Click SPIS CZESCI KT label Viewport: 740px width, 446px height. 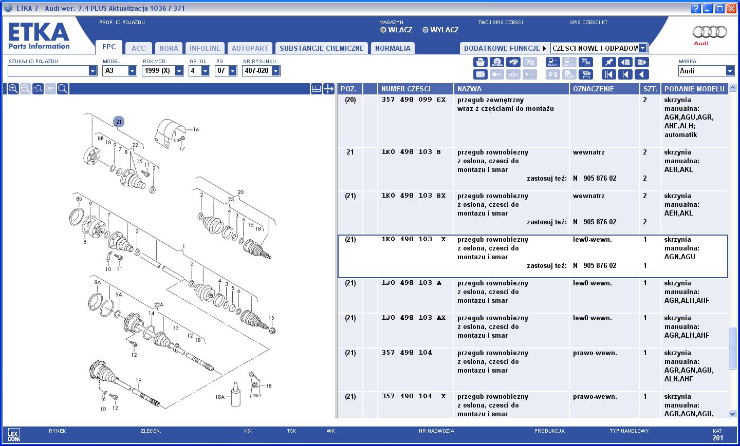click(x=588, y=23)
